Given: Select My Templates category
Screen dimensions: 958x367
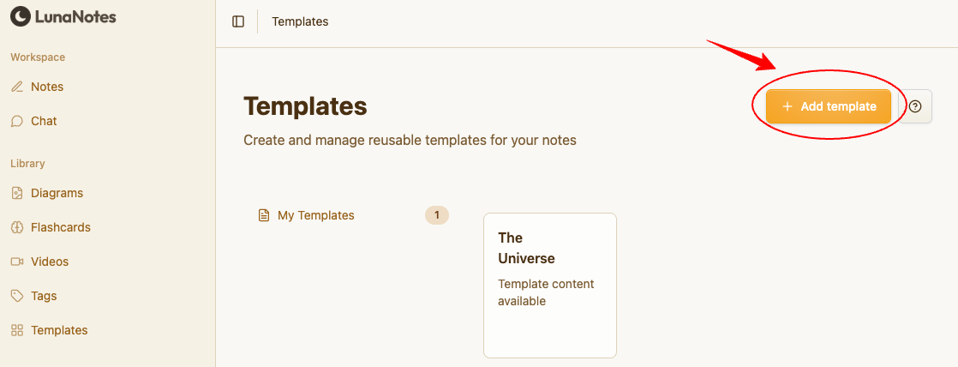Looking at the screenshot, I should [x=315, y=215].
